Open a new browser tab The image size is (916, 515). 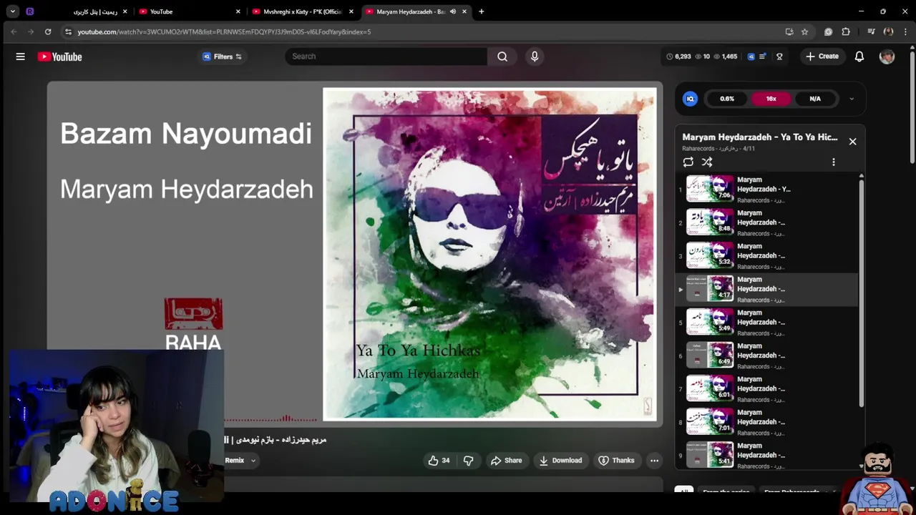click(481, 11)
